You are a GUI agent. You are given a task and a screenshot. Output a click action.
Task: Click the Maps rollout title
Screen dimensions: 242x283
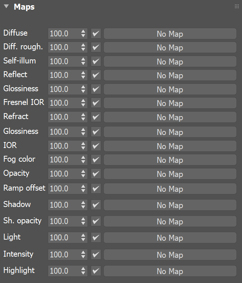[24, 7]
